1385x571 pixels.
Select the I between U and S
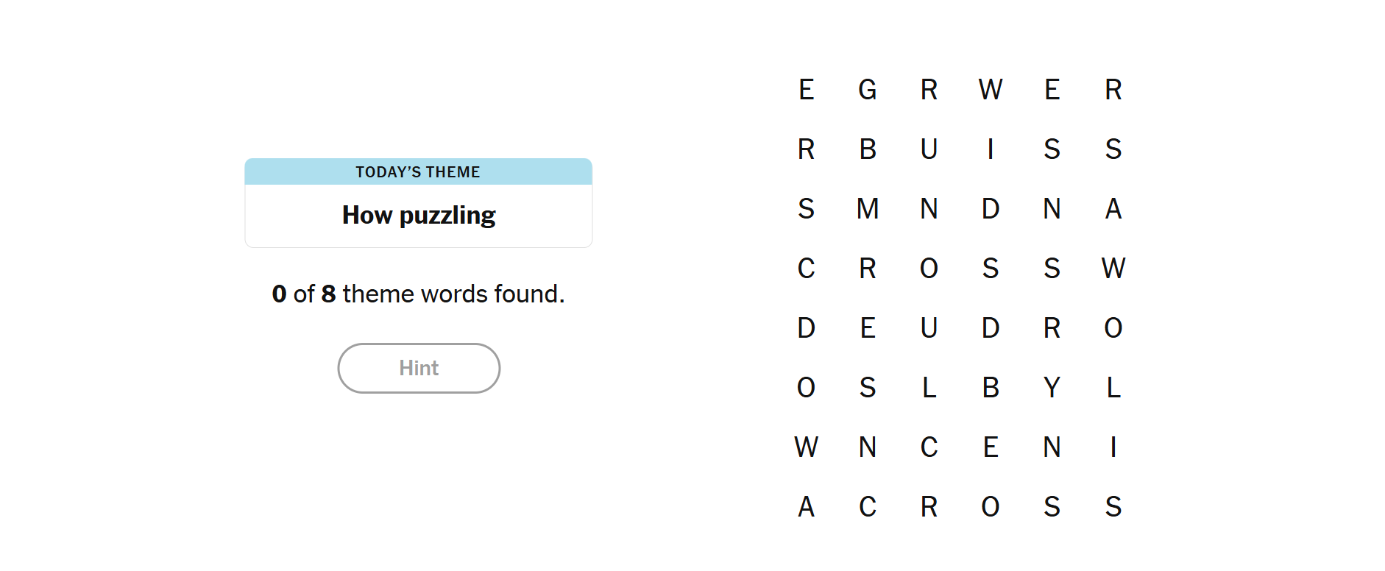click(x=991, y=149)
